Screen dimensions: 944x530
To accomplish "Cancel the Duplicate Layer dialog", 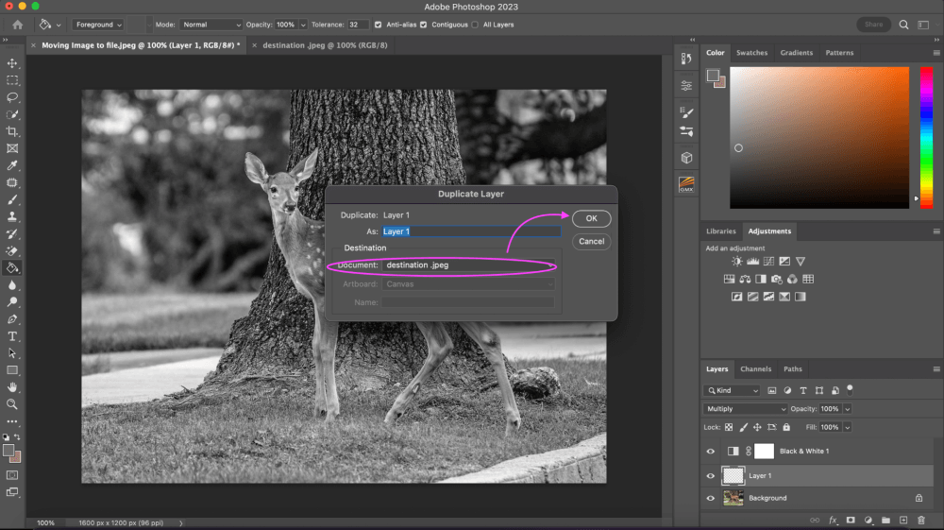I will point(591,241).
